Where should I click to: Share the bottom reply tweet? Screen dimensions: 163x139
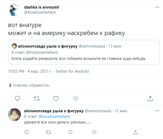[x=135, y=132]
